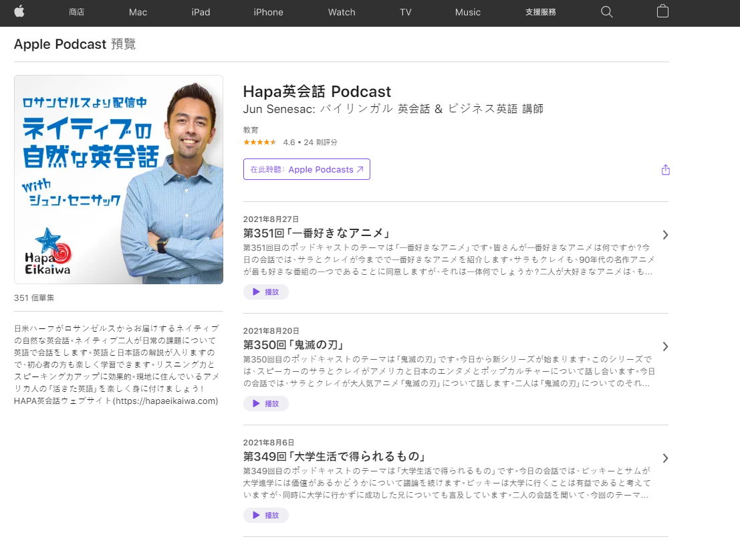This screenshot has width=740, height=539.
Task: Click the 2021年8月20日 episode date
Action: 271,331
